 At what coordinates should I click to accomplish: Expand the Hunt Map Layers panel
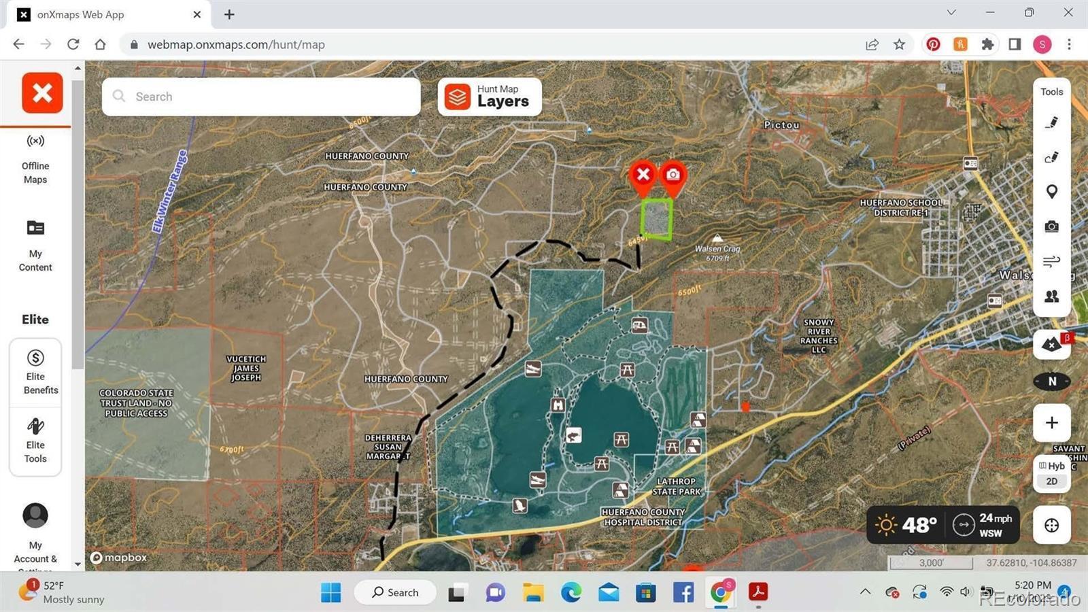(x=490, y=97)
